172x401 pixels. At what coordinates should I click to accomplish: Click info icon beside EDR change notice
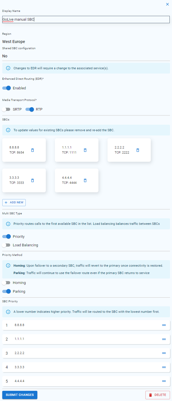tap(8, 68)
